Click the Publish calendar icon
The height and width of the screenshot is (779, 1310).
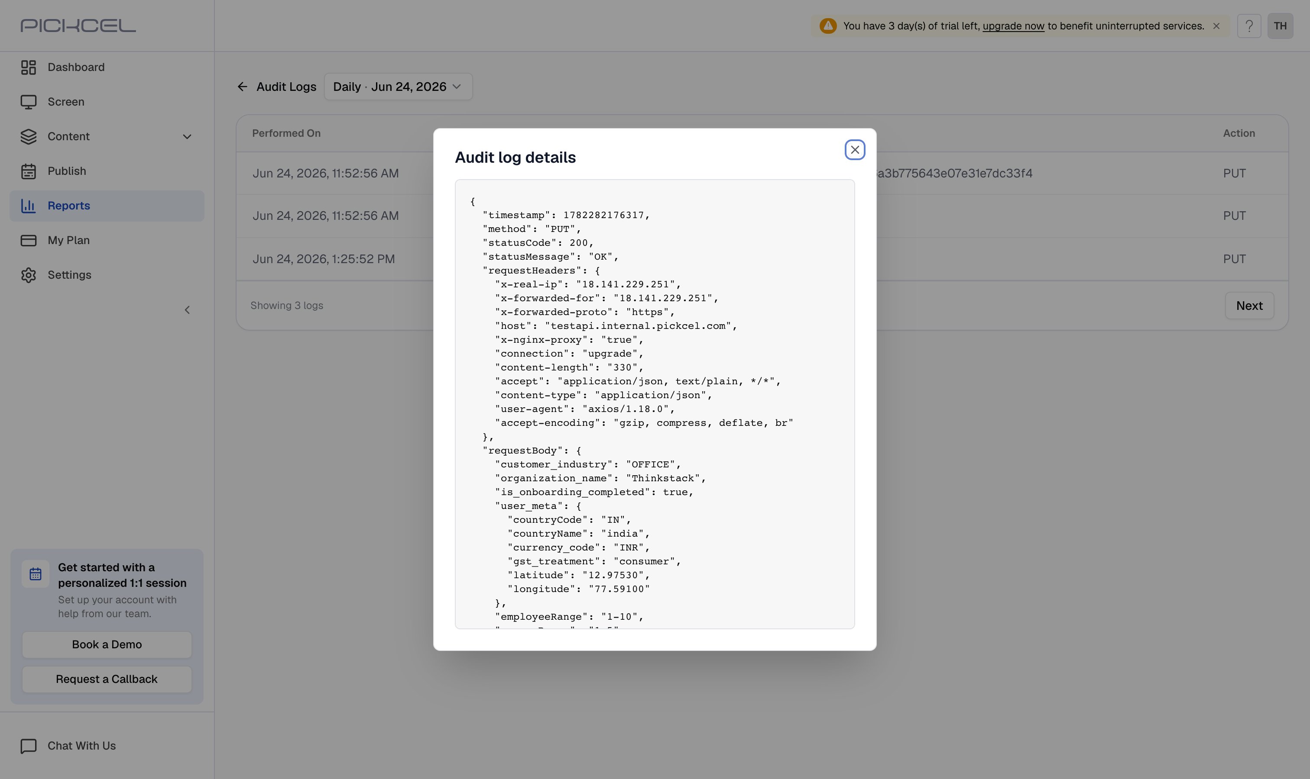pyautogui.click(x=29, y=171)
